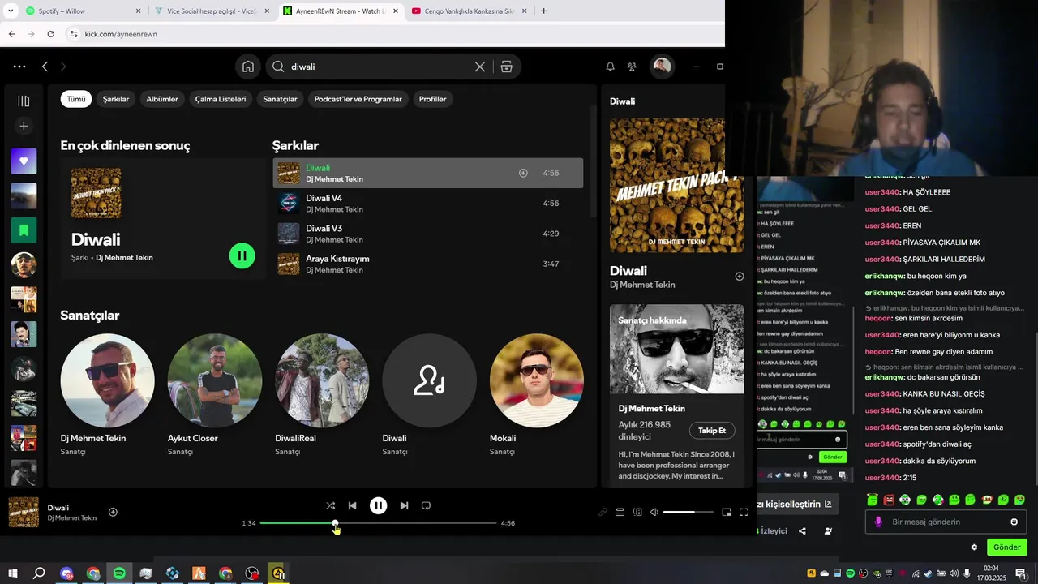Open the Windows notification center

click(x=1020, y=573)
